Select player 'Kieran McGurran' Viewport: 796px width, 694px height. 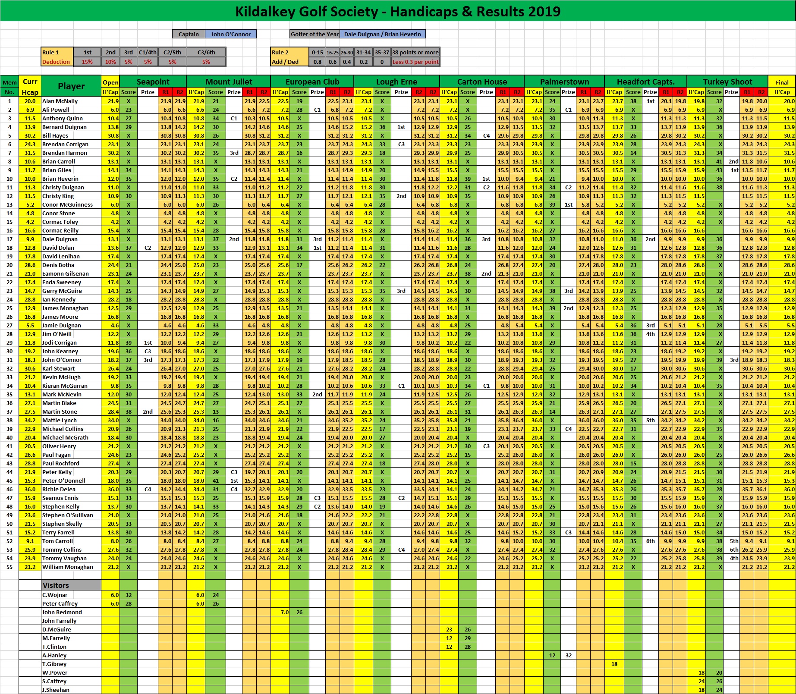(71, 386)
